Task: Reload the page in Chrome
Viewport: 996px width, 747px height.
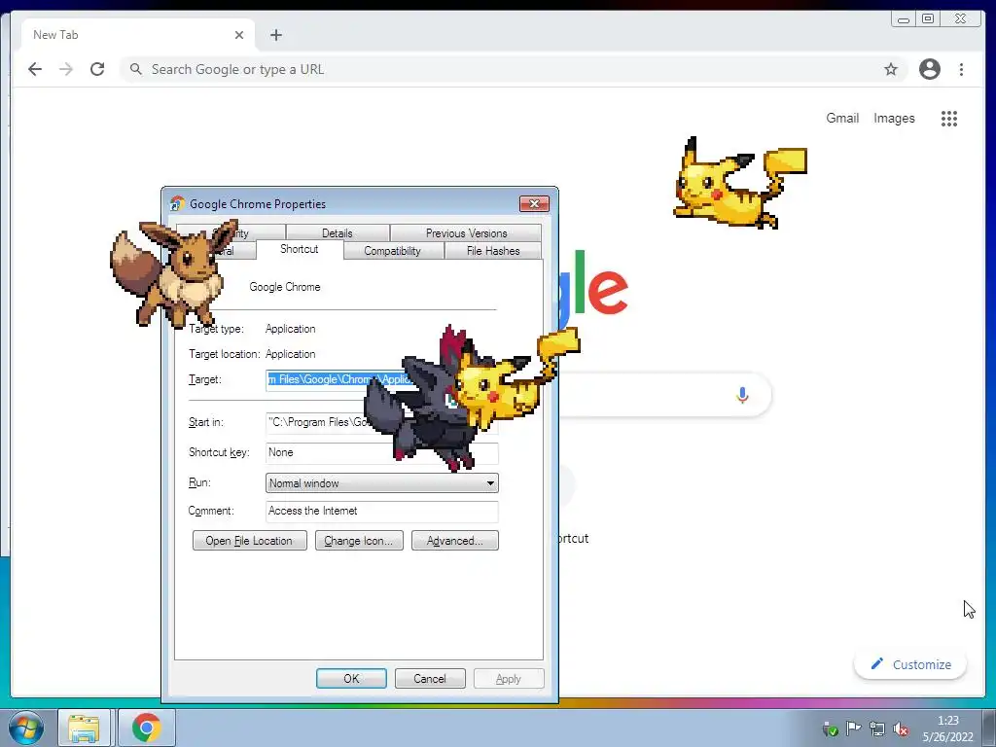Action: coord(97,69)
